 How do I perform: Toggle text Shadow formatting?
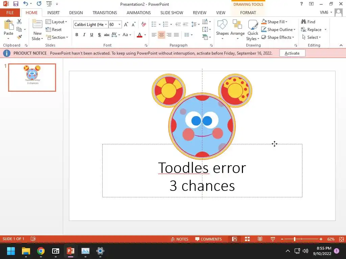tap(99, 35)
